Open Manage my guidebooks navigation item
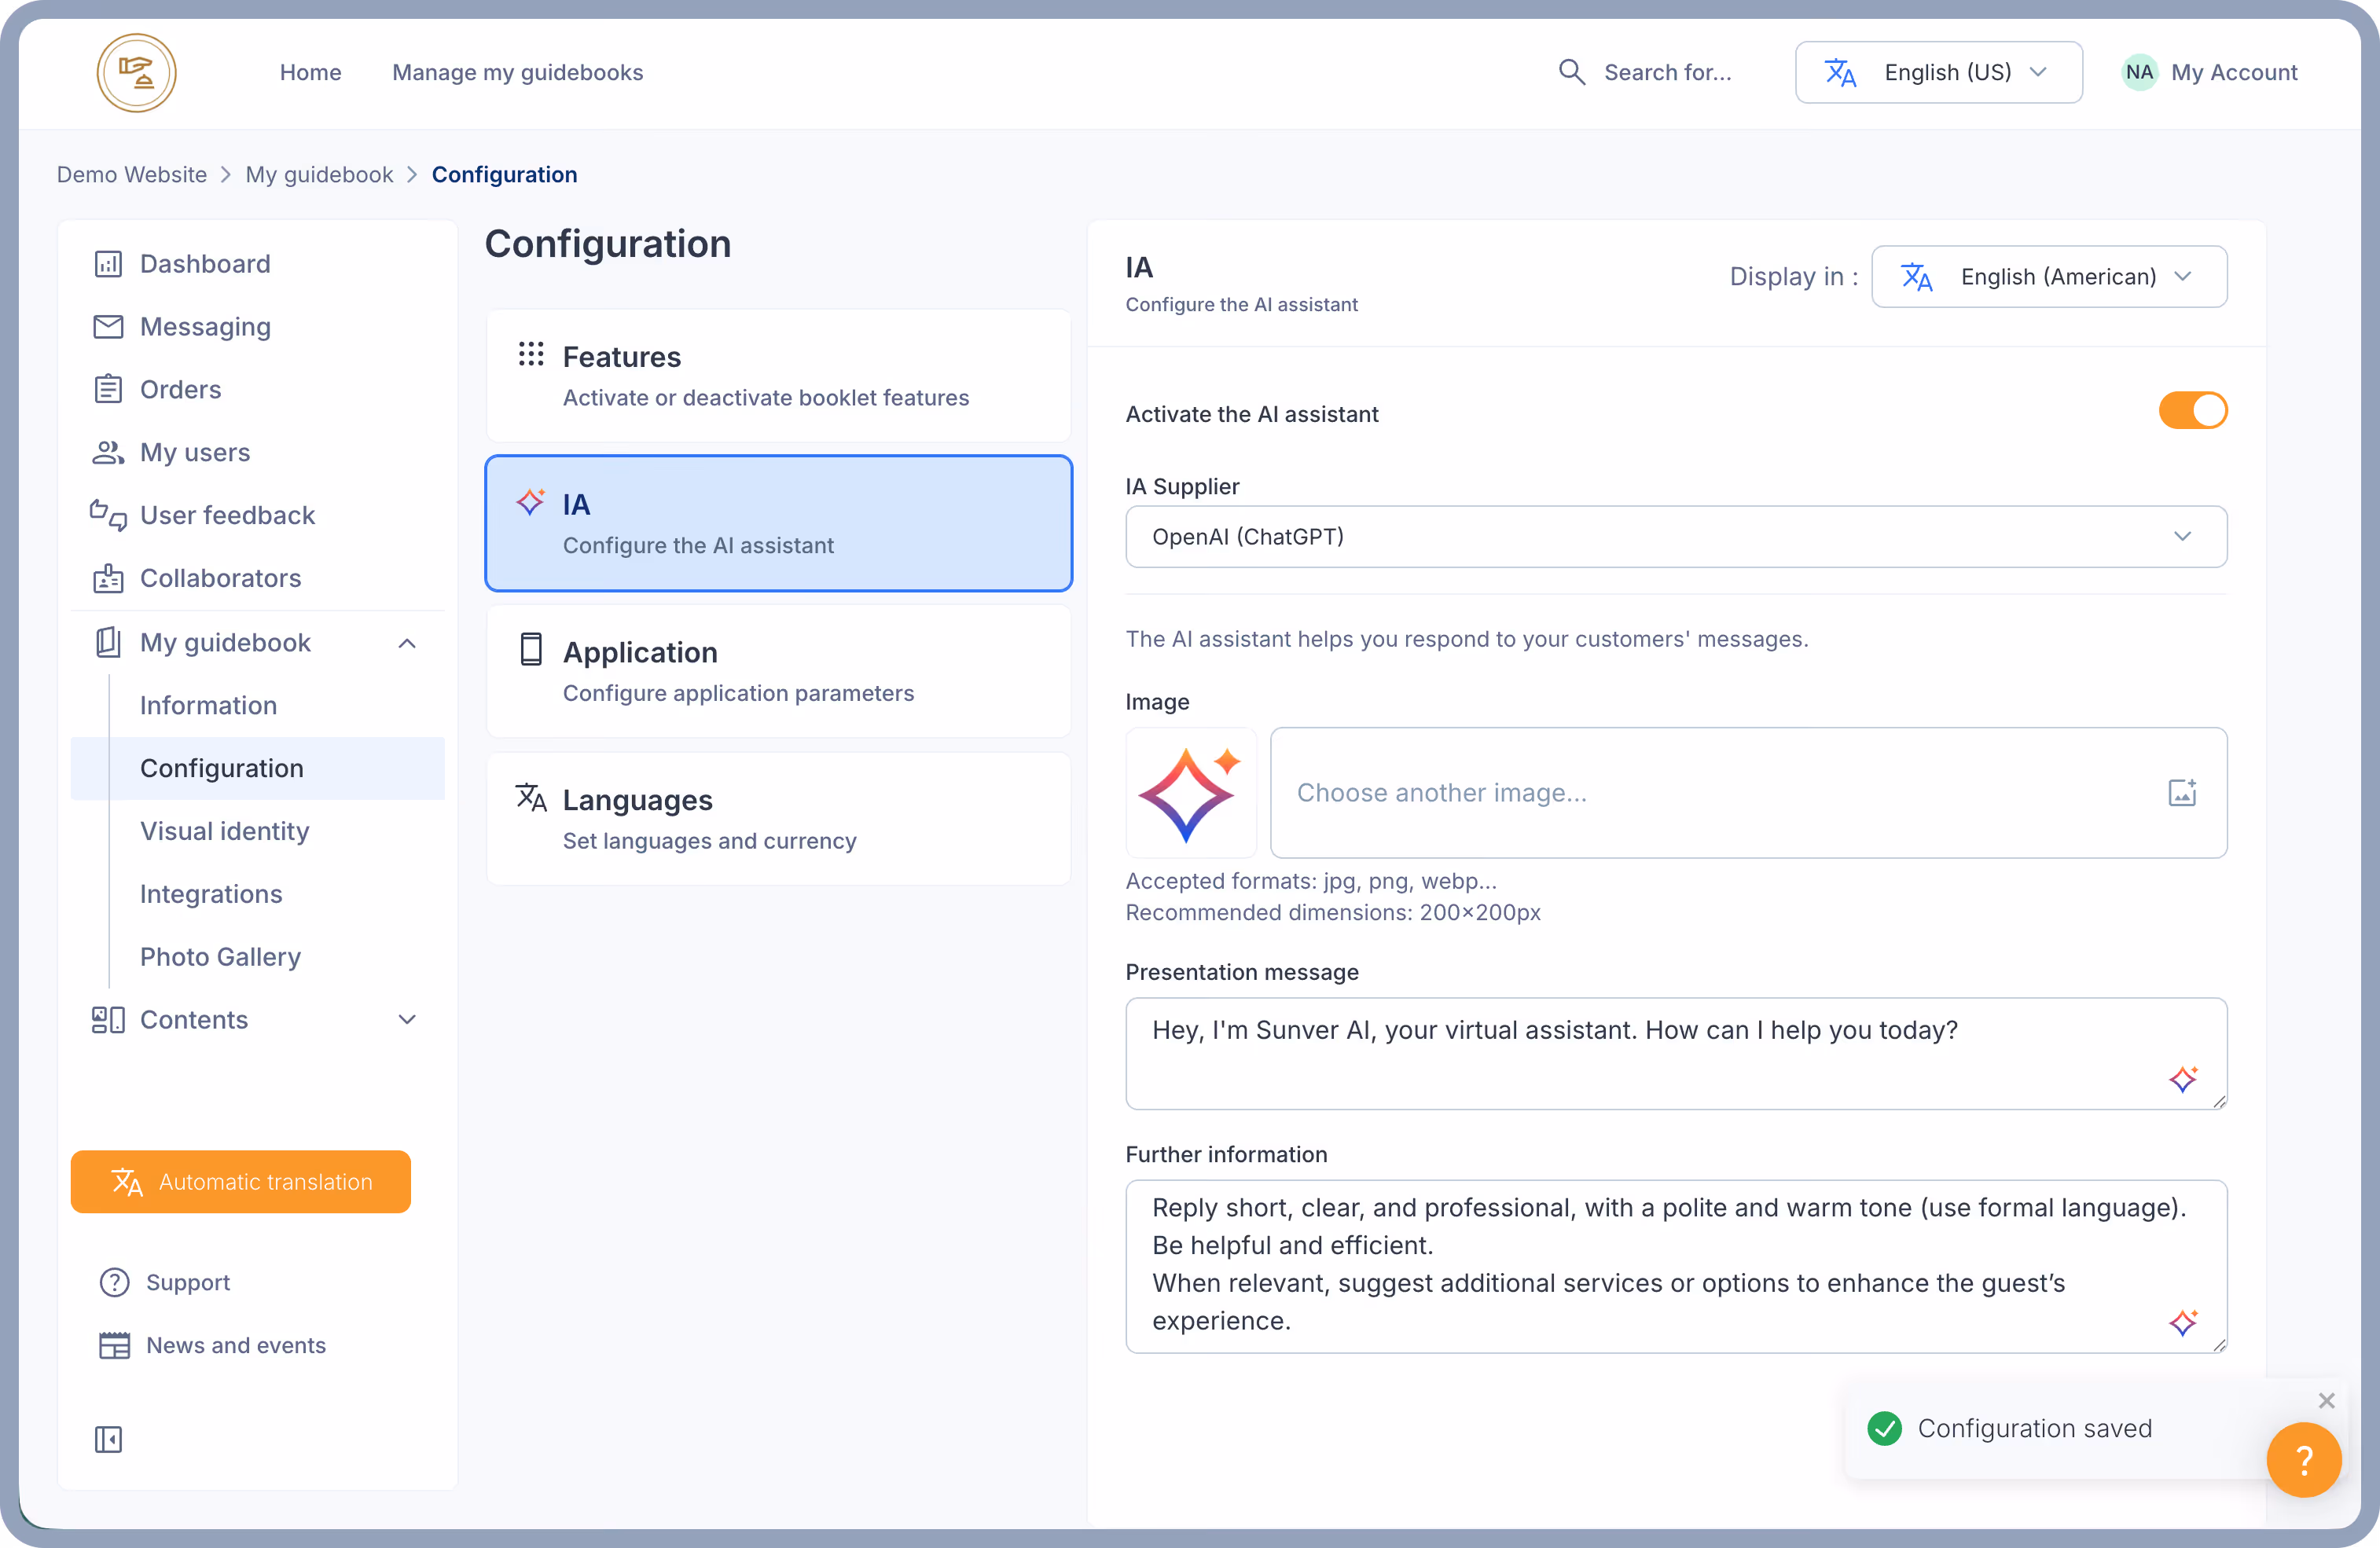The height and width of the screenshot is (1548, 2380). point(518,71)
